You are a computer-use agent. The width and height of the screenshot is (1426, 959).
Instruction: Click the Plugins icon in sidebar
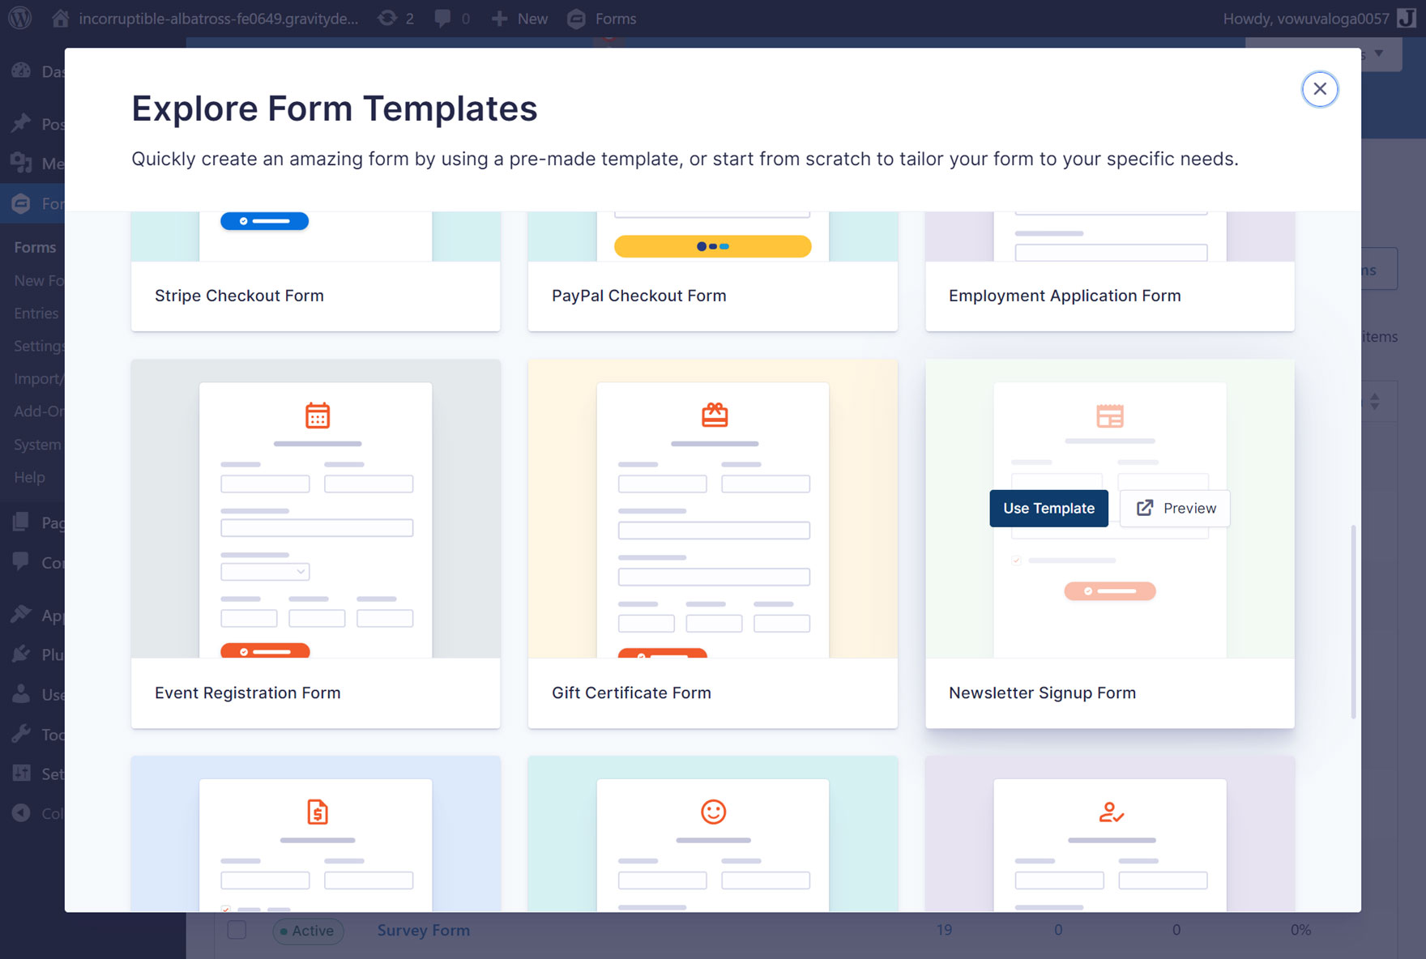tap(21, 654)
